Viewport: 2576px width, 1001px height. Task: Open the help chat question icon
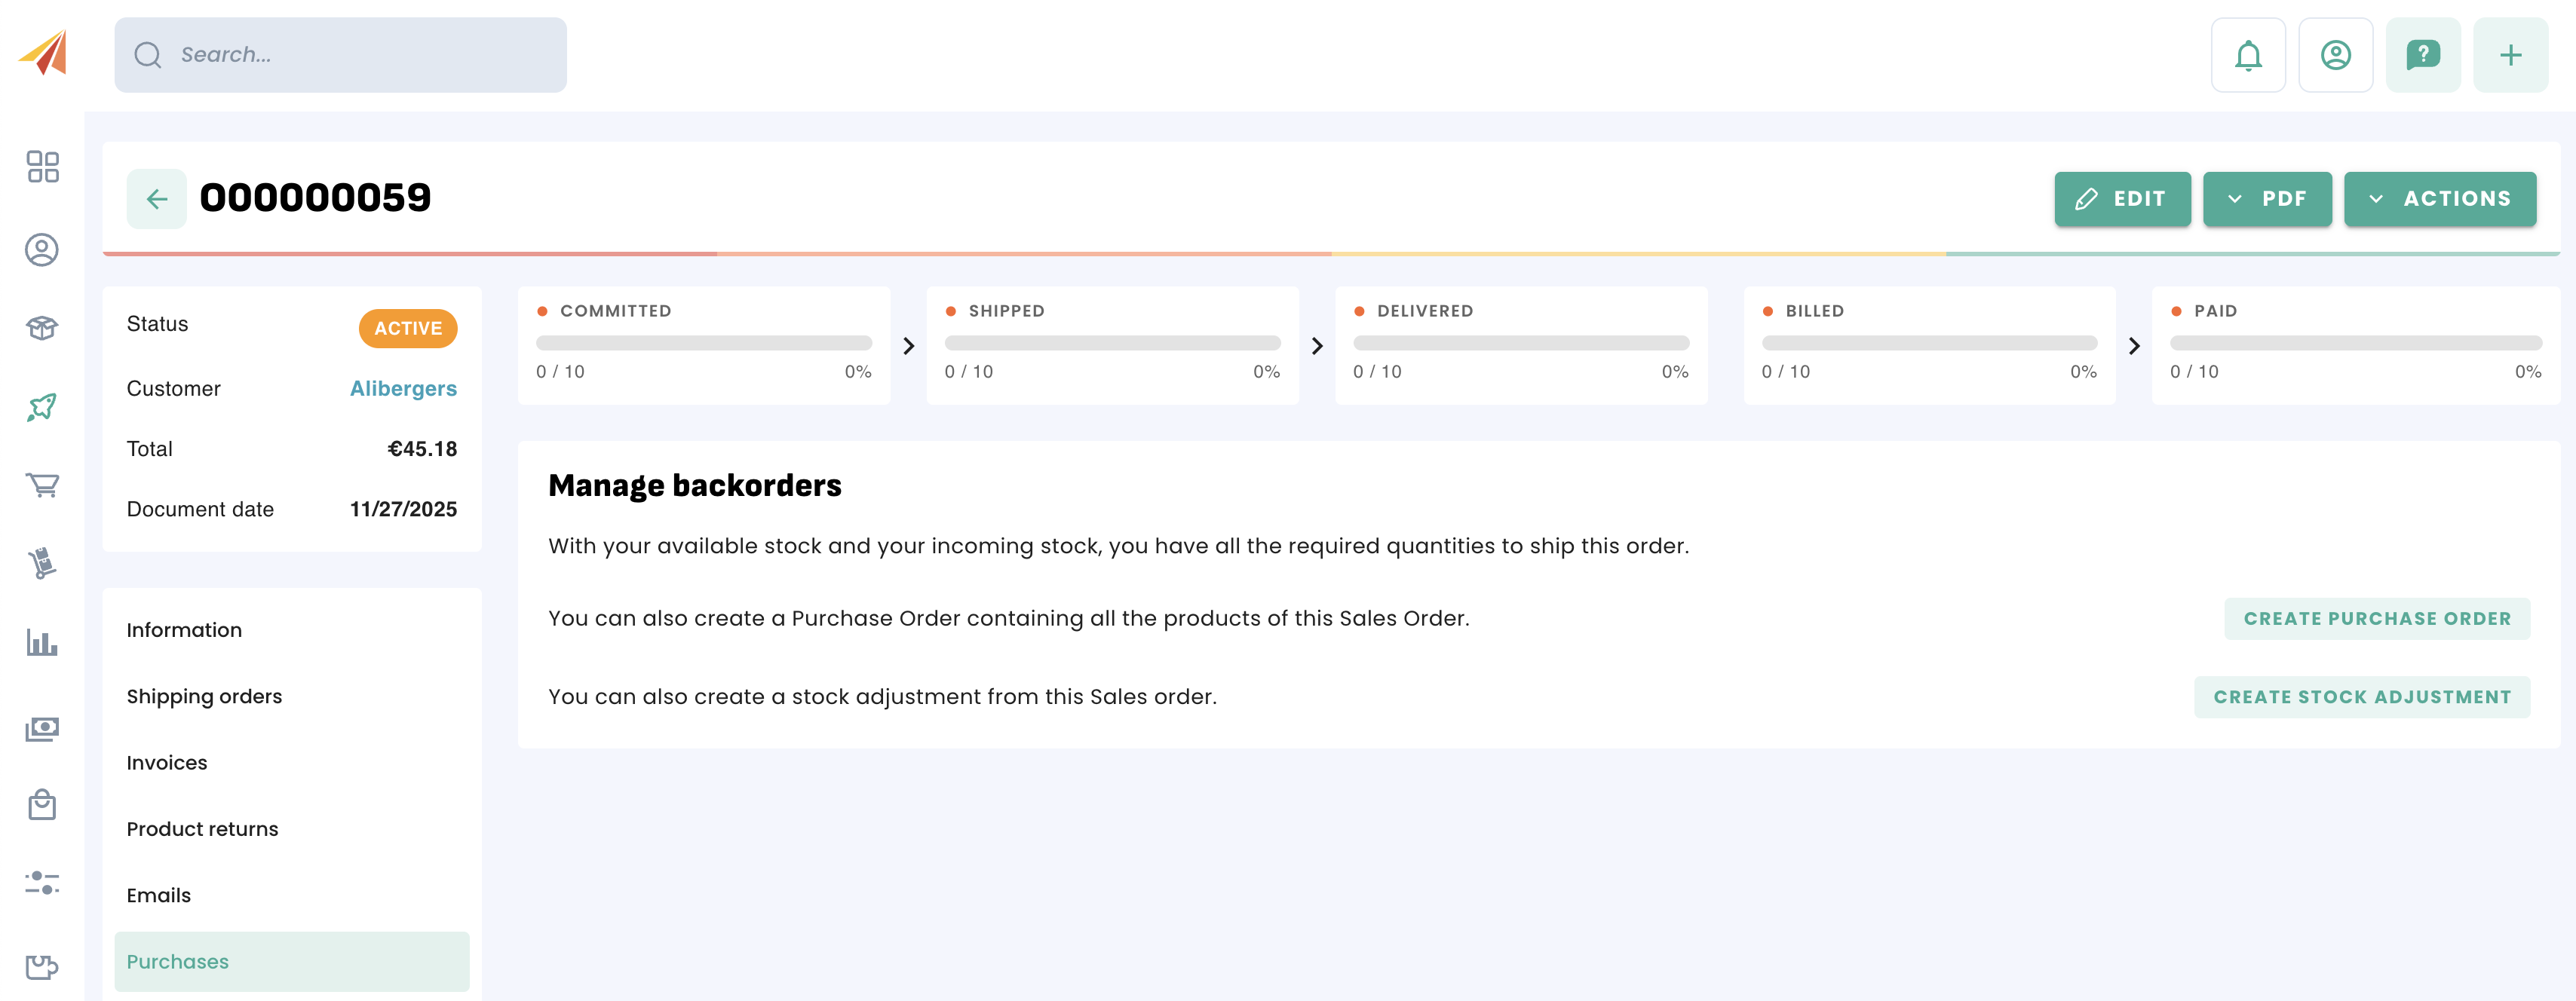[x=2422, y=55]
